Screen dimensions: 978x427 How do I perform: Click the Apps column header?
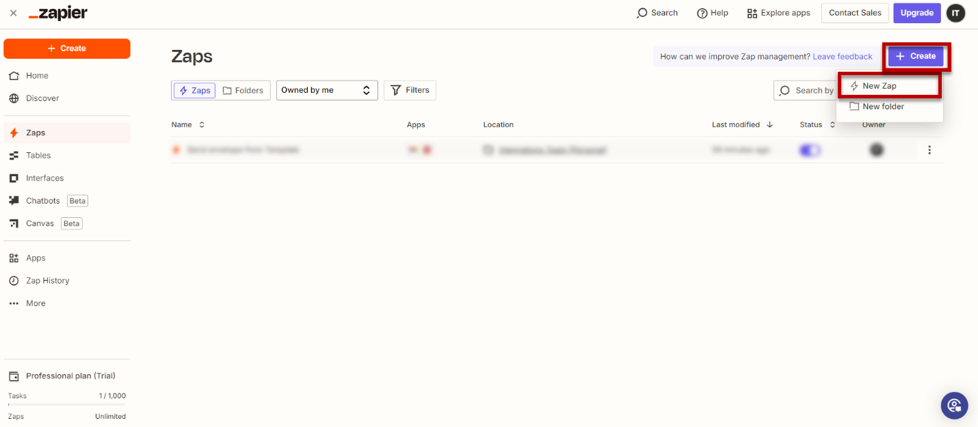416,125
